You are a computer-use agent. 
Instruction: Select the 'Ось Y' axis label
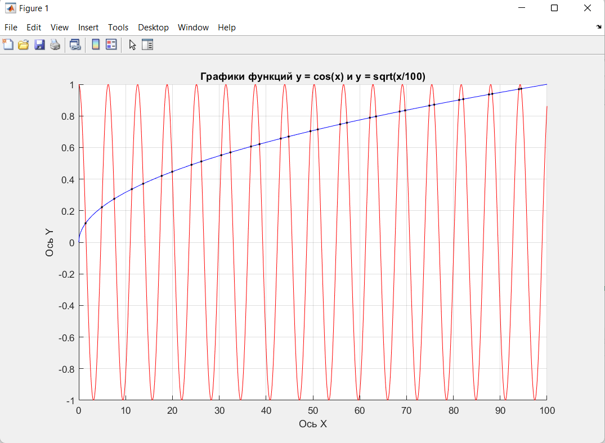(x=50, y=242)
